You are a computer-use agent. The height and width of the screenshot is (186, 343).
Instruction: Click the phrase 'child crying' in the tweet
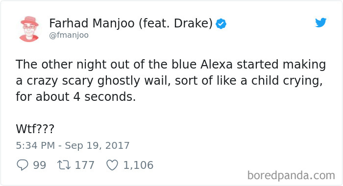285,81
